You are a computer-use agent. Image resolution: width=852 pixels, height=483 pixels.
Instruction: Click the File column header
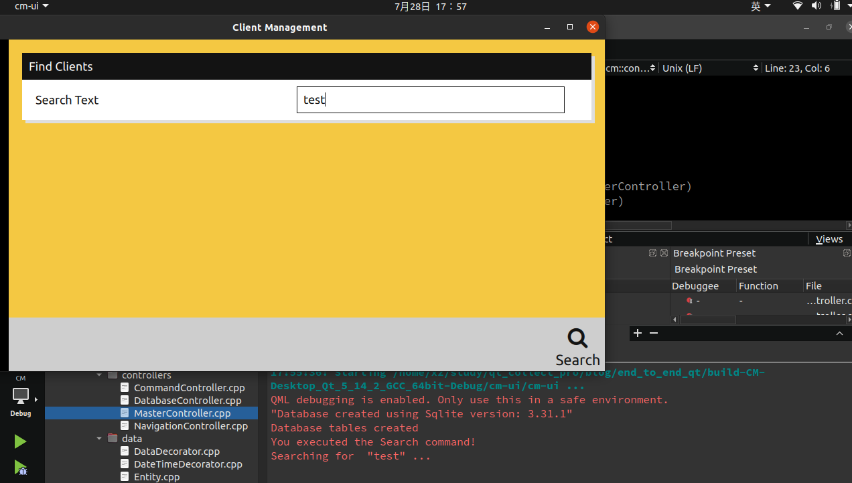click(x=827, y=286)
